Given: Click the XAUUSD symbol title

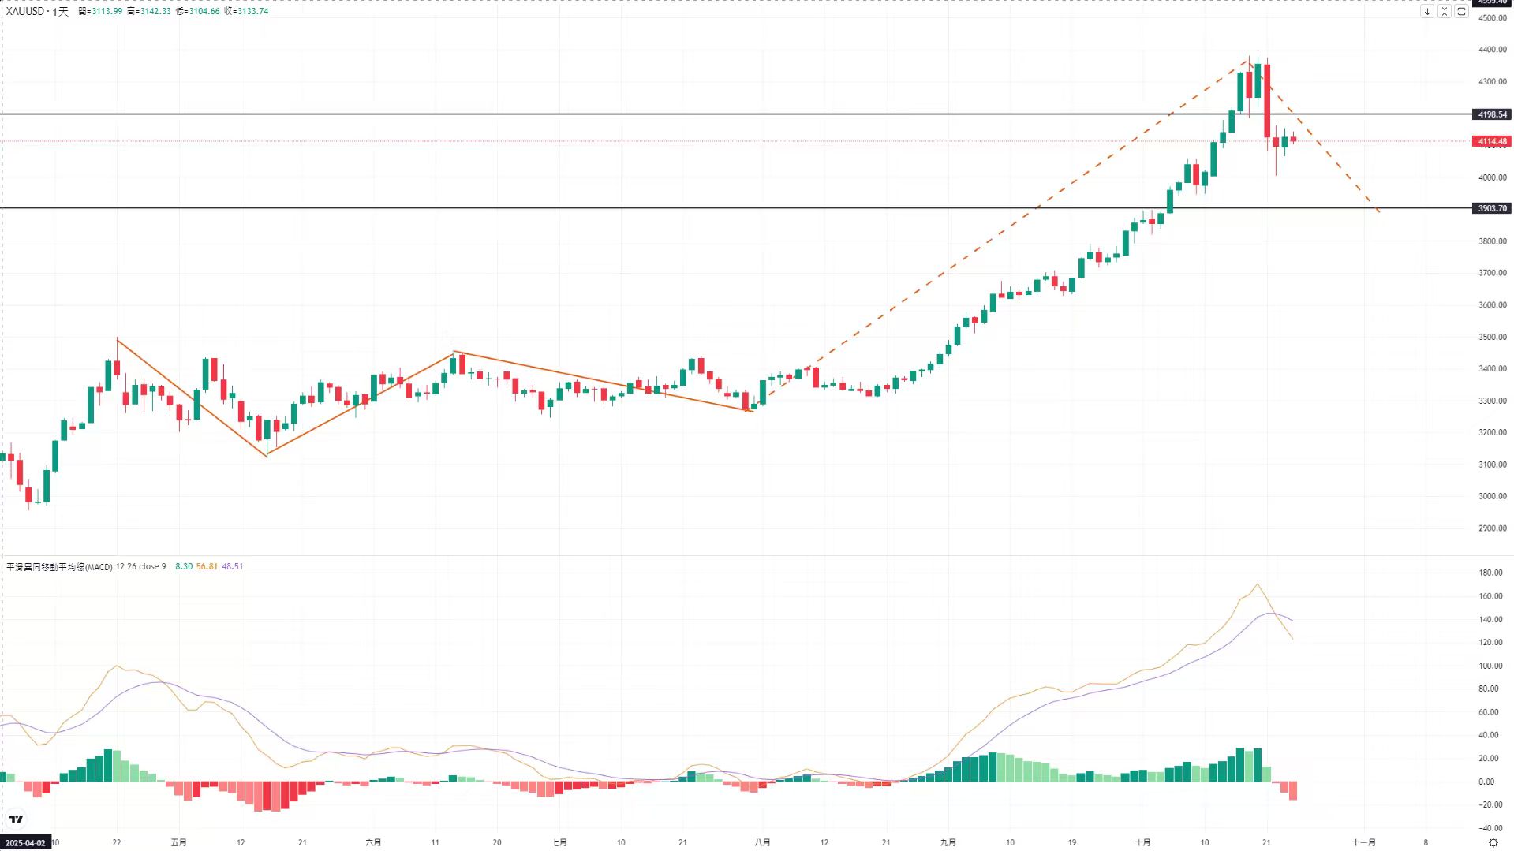Looking at the screenshot, I should coord(24,11).
